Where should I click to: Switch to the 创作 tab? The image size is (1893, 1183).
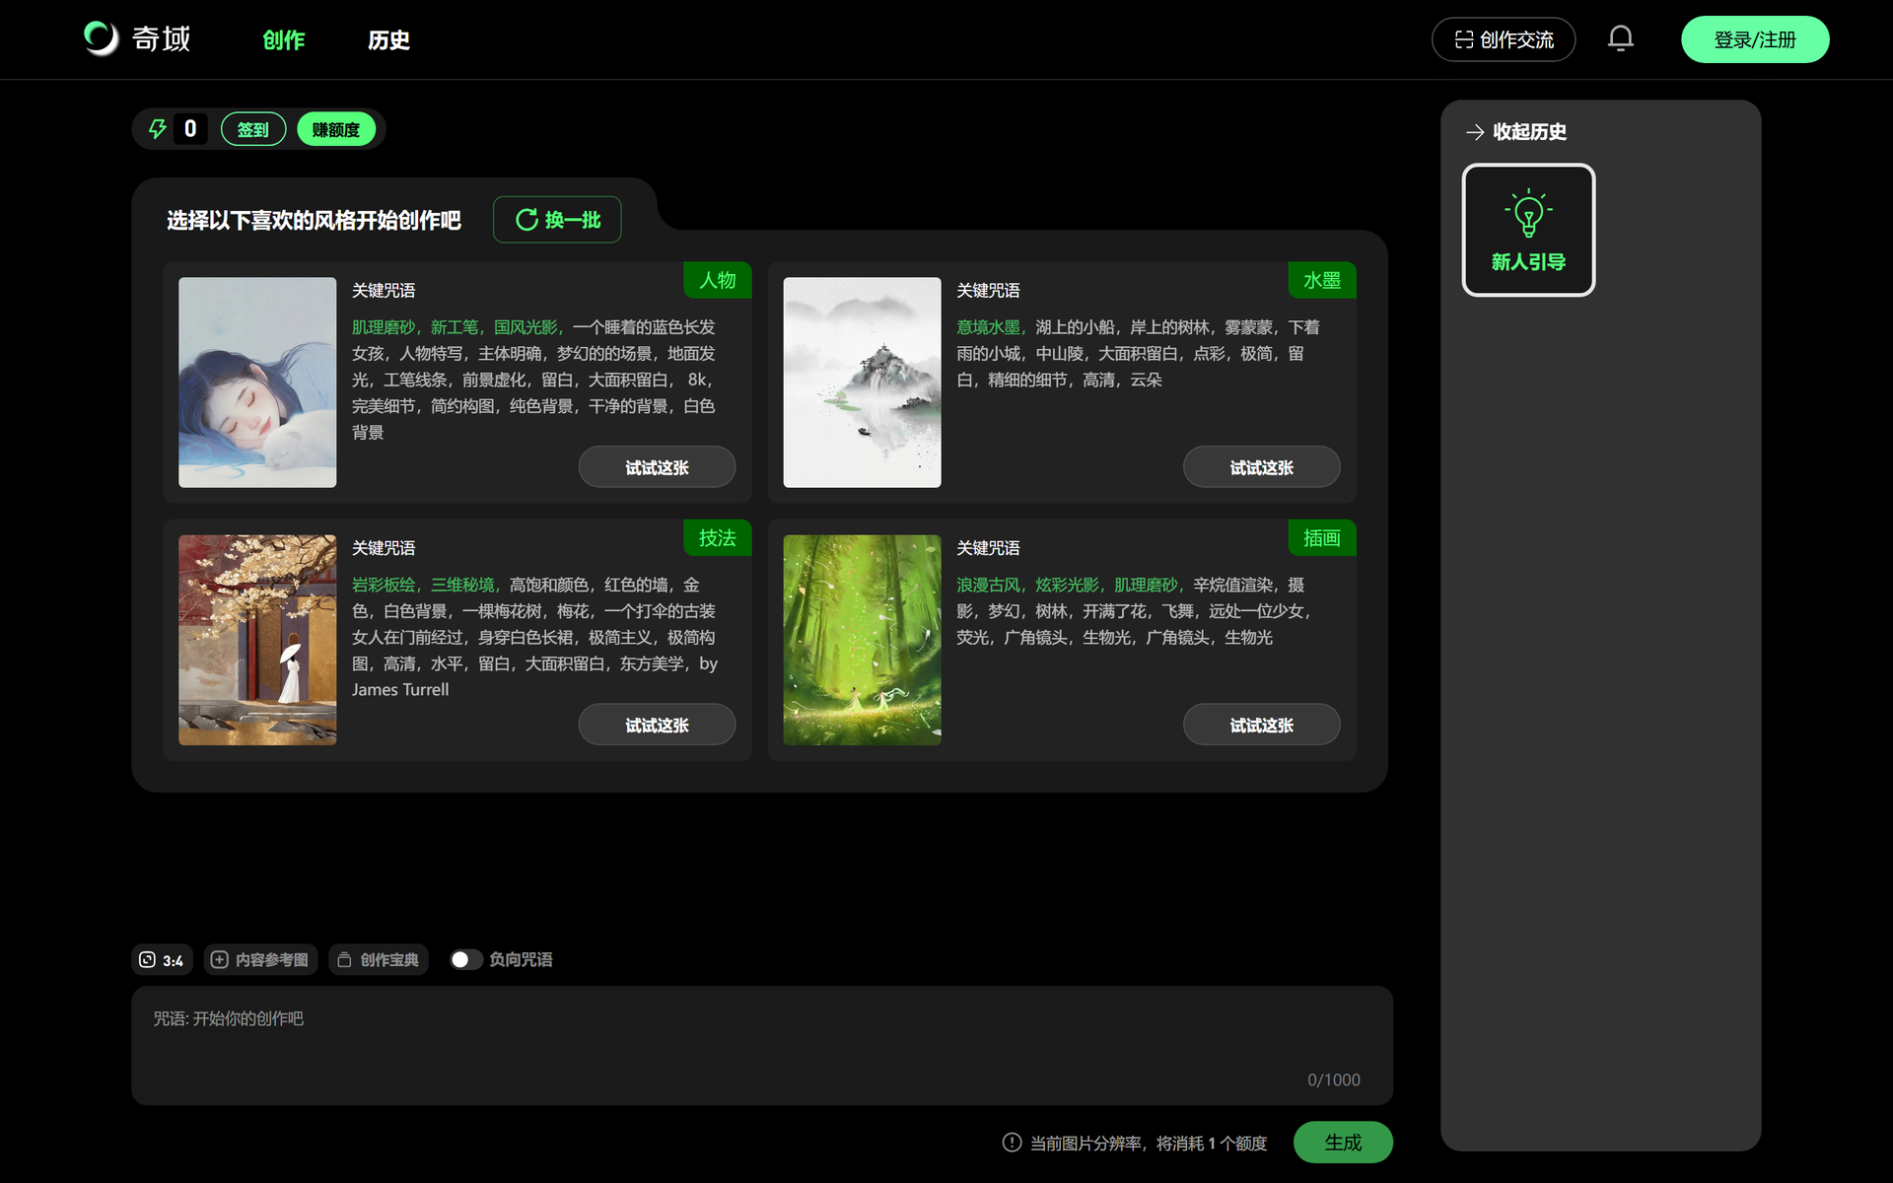point(284,40)
